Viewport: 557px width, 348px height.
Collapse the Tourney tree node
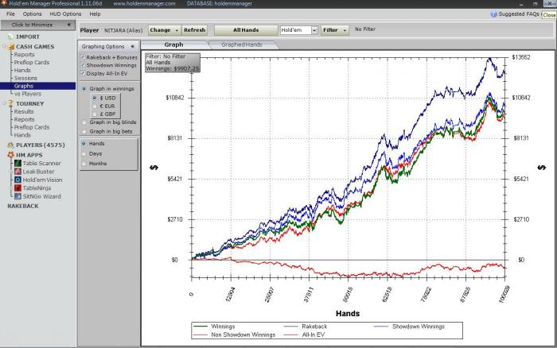click(x=4, y=103)
